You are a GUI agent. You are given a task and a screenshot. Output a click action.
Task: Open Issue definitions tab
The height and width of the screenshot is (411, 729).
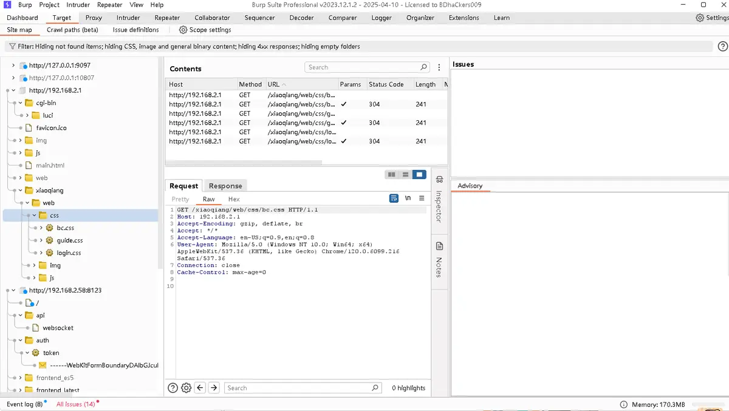coord(136,30)
